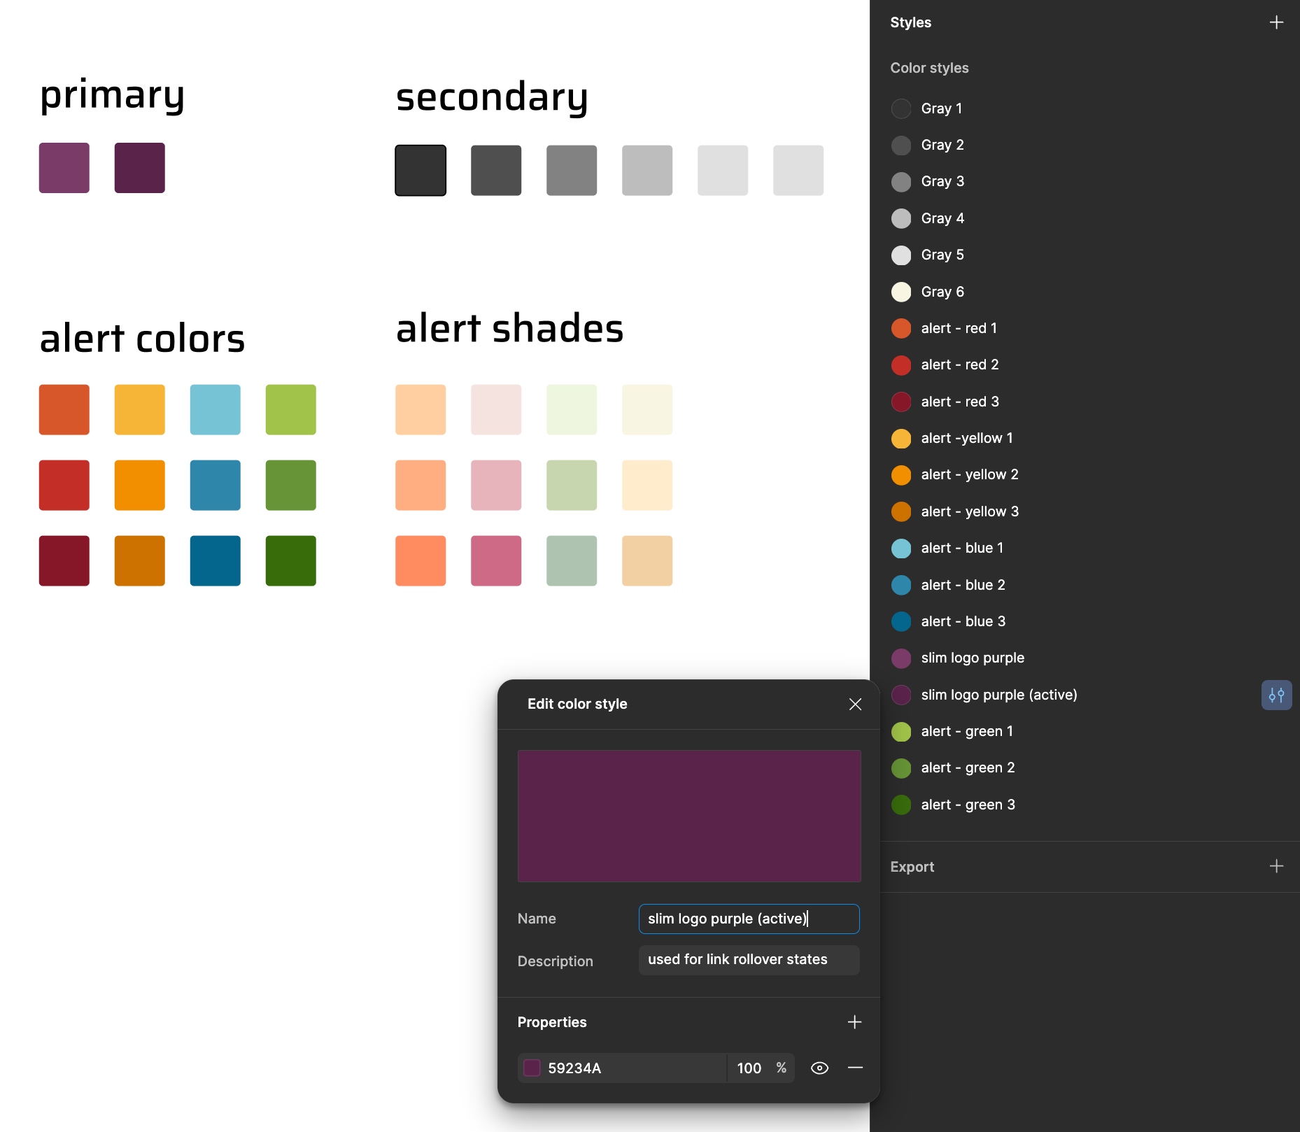Click the secondary heading text on canvas
Image resolution: width=1300 pixels, height=1132 pixels.
(492, 97)
